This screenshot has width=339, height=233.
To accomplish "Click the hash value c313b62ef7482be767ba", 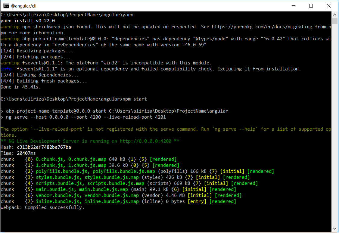I will [x=44, y=147].
